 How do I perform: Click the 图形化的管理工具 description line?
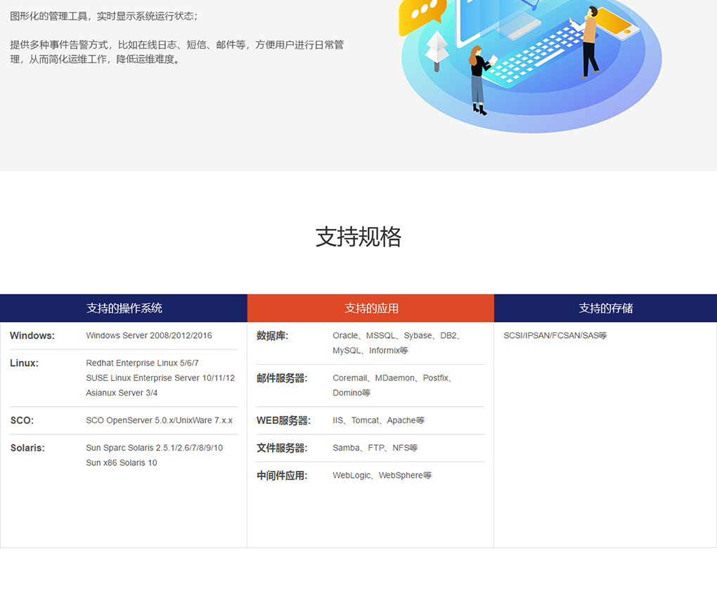coord(104,16)
